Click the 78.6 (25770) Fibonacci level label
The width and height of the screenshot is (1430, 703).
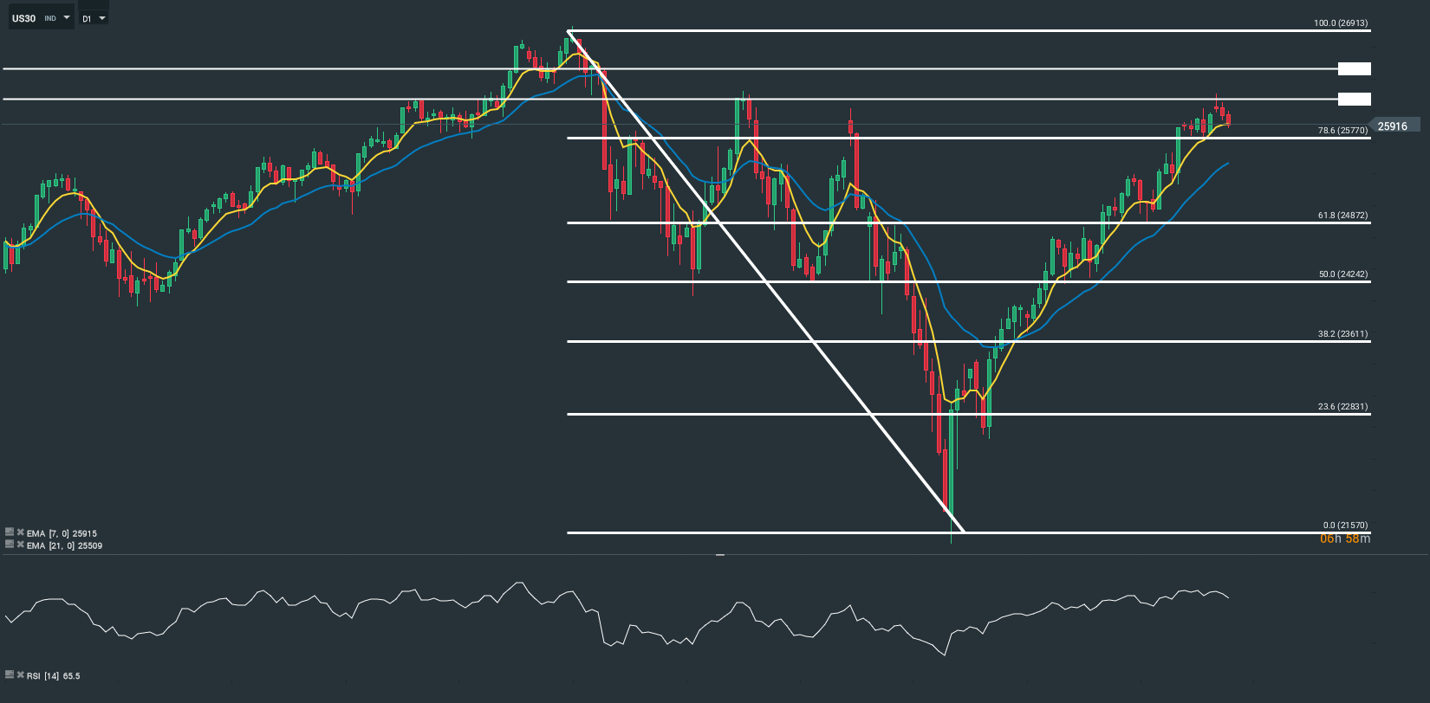(x=1342, y=131)
